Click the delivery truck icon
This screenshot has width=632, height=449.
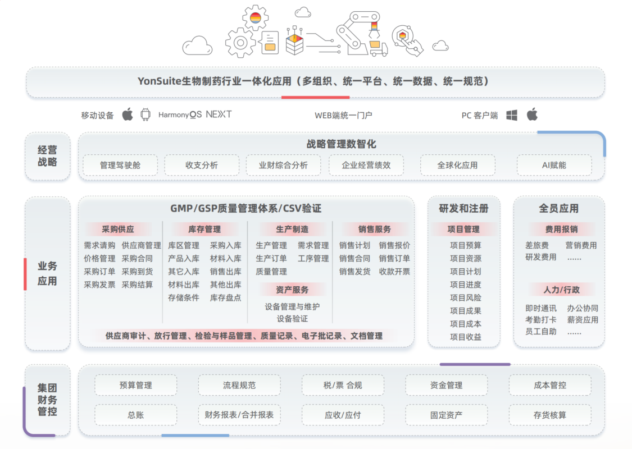[x=378, y=48]
